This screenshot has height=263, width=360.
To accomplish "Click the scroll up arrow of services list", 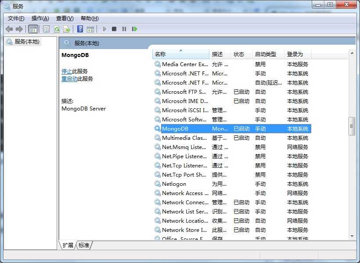I will pos(352,53).
